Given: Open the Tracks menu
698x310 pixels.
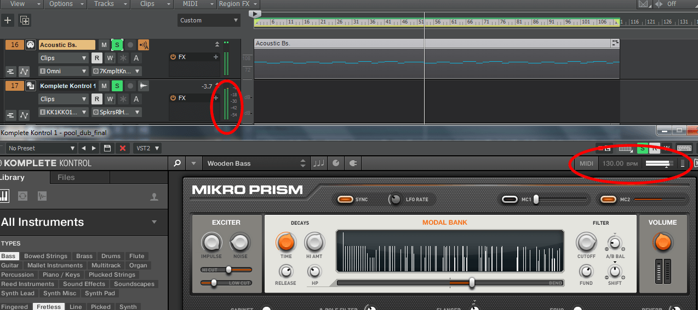Looking at the screenshot, I should click(x=108, y=4).
